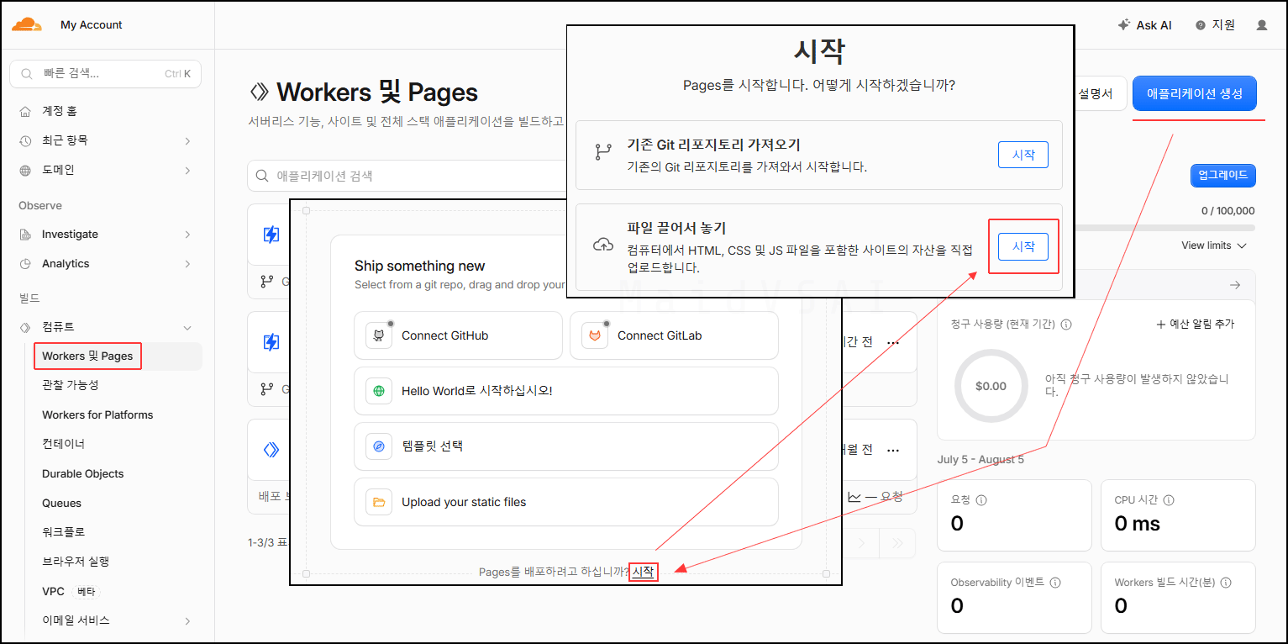
Task: Select Workers 및 Pages in sidebar
Action: [87, 356]
